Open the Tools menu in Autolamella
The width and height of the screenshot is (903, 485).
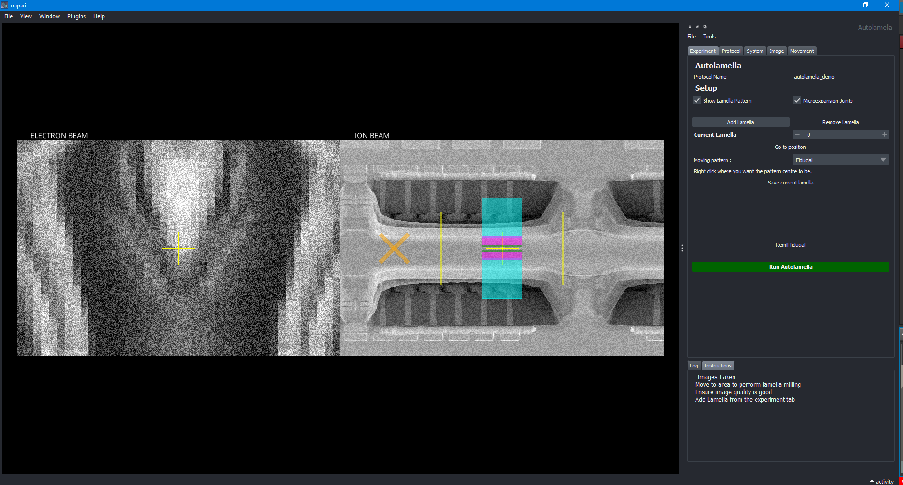(709, 36)
